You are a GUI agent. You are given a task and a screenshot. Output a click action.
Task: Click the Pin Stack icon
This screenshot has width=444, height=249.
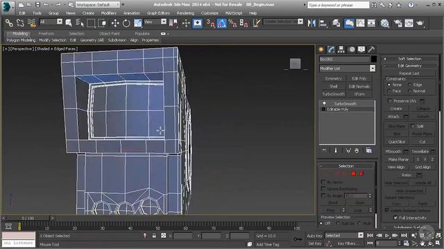(x=324, y=151)
